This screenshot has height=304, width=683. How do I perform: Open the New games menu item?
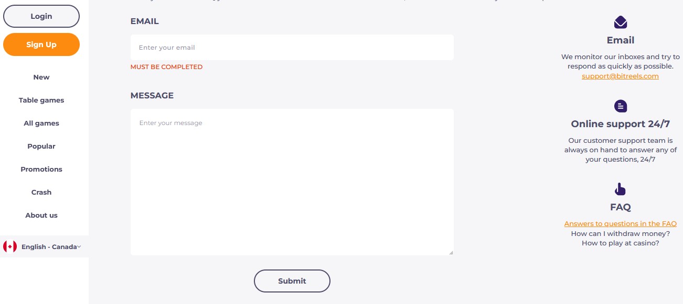[x=41, y=77]
